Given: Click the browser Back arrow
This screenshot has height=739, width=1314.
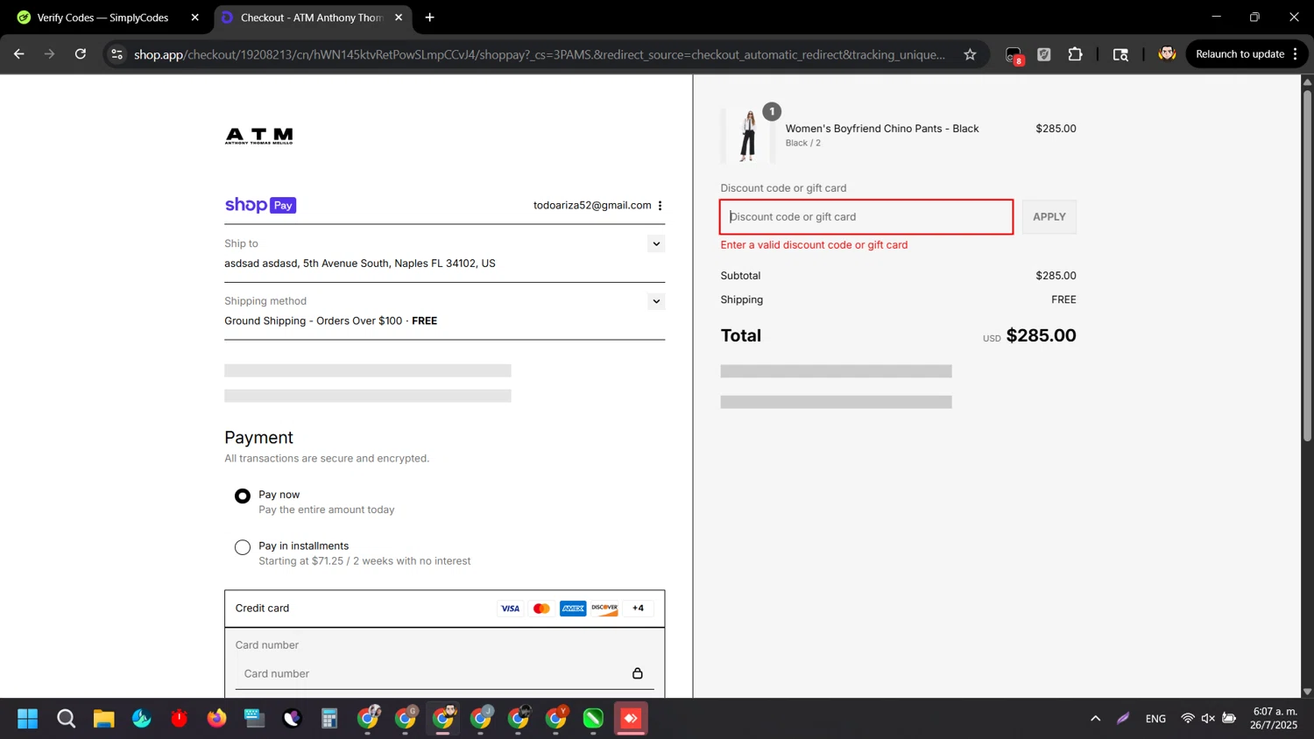Looking at the screenshot, I should point(18,54).
